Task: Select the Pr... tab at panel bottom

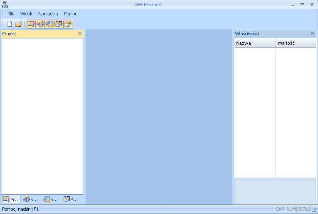Action: [x=12, y=199]
